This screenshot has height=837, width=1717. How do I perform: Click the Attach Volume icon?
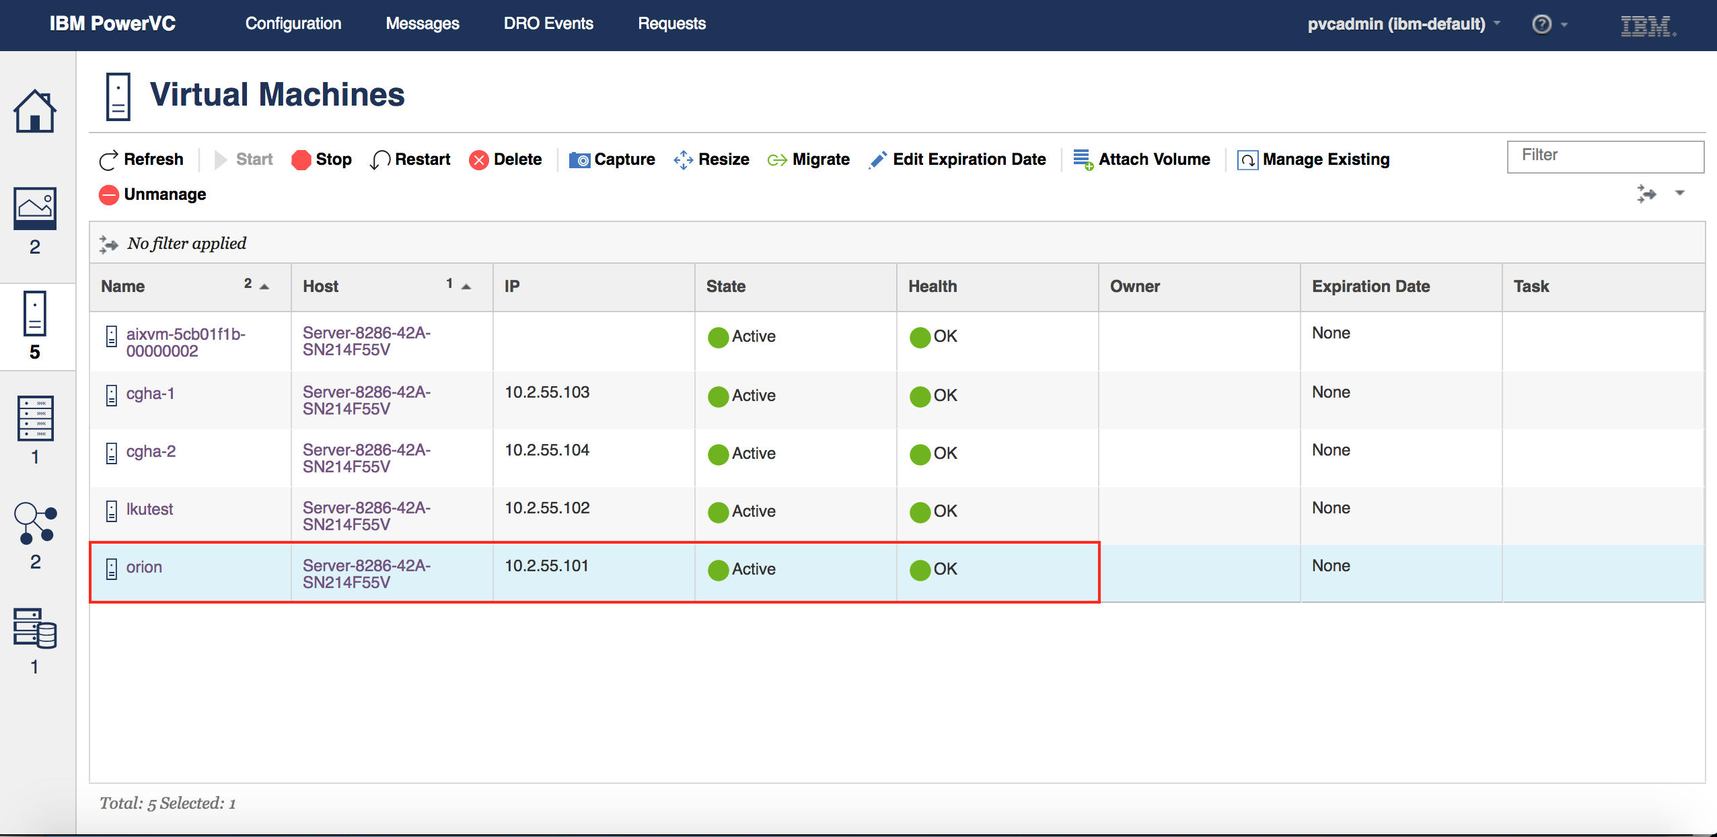click(1083, 159)
